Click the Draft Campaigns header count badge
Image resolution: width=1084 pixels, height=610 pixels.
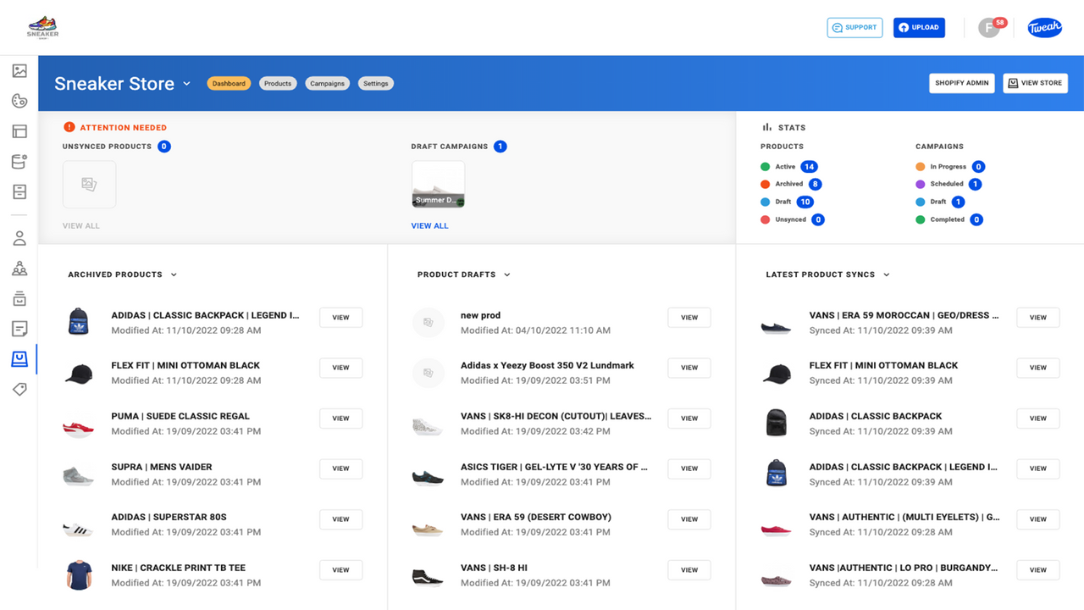tap(501, 147)
